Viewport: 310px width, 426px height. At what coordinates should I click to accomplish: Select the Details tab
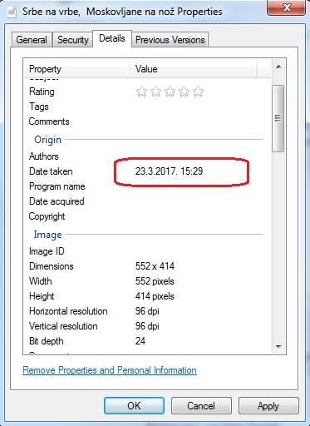(x=112, y=38)
